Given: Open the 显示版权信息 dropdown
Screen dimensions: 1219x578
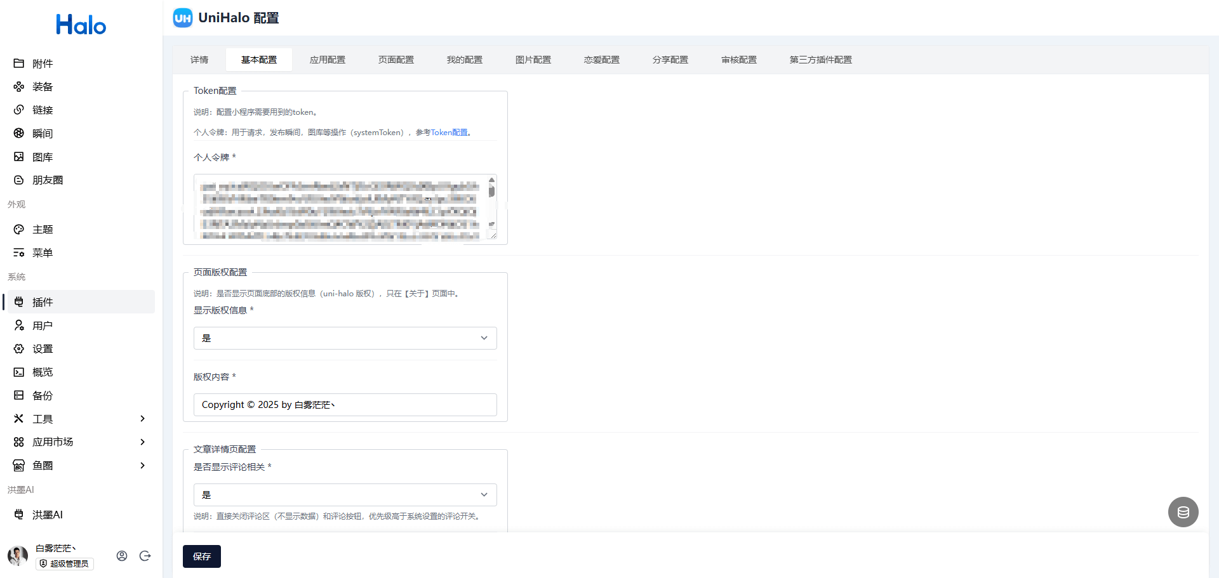Looking at the screenshot, I should tap(345, 338).
